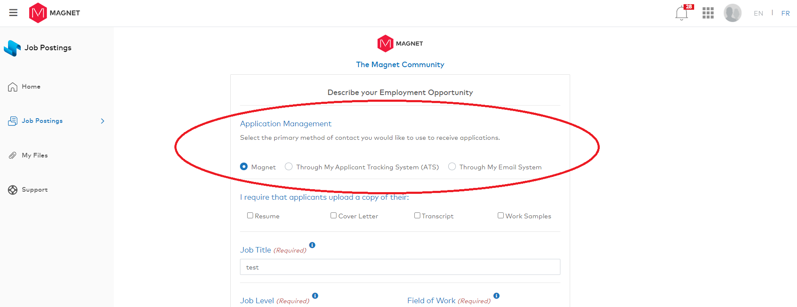The width and height of the screenshot is (797, 307).
Task: Click the user profile avatar
Action: 732,13
